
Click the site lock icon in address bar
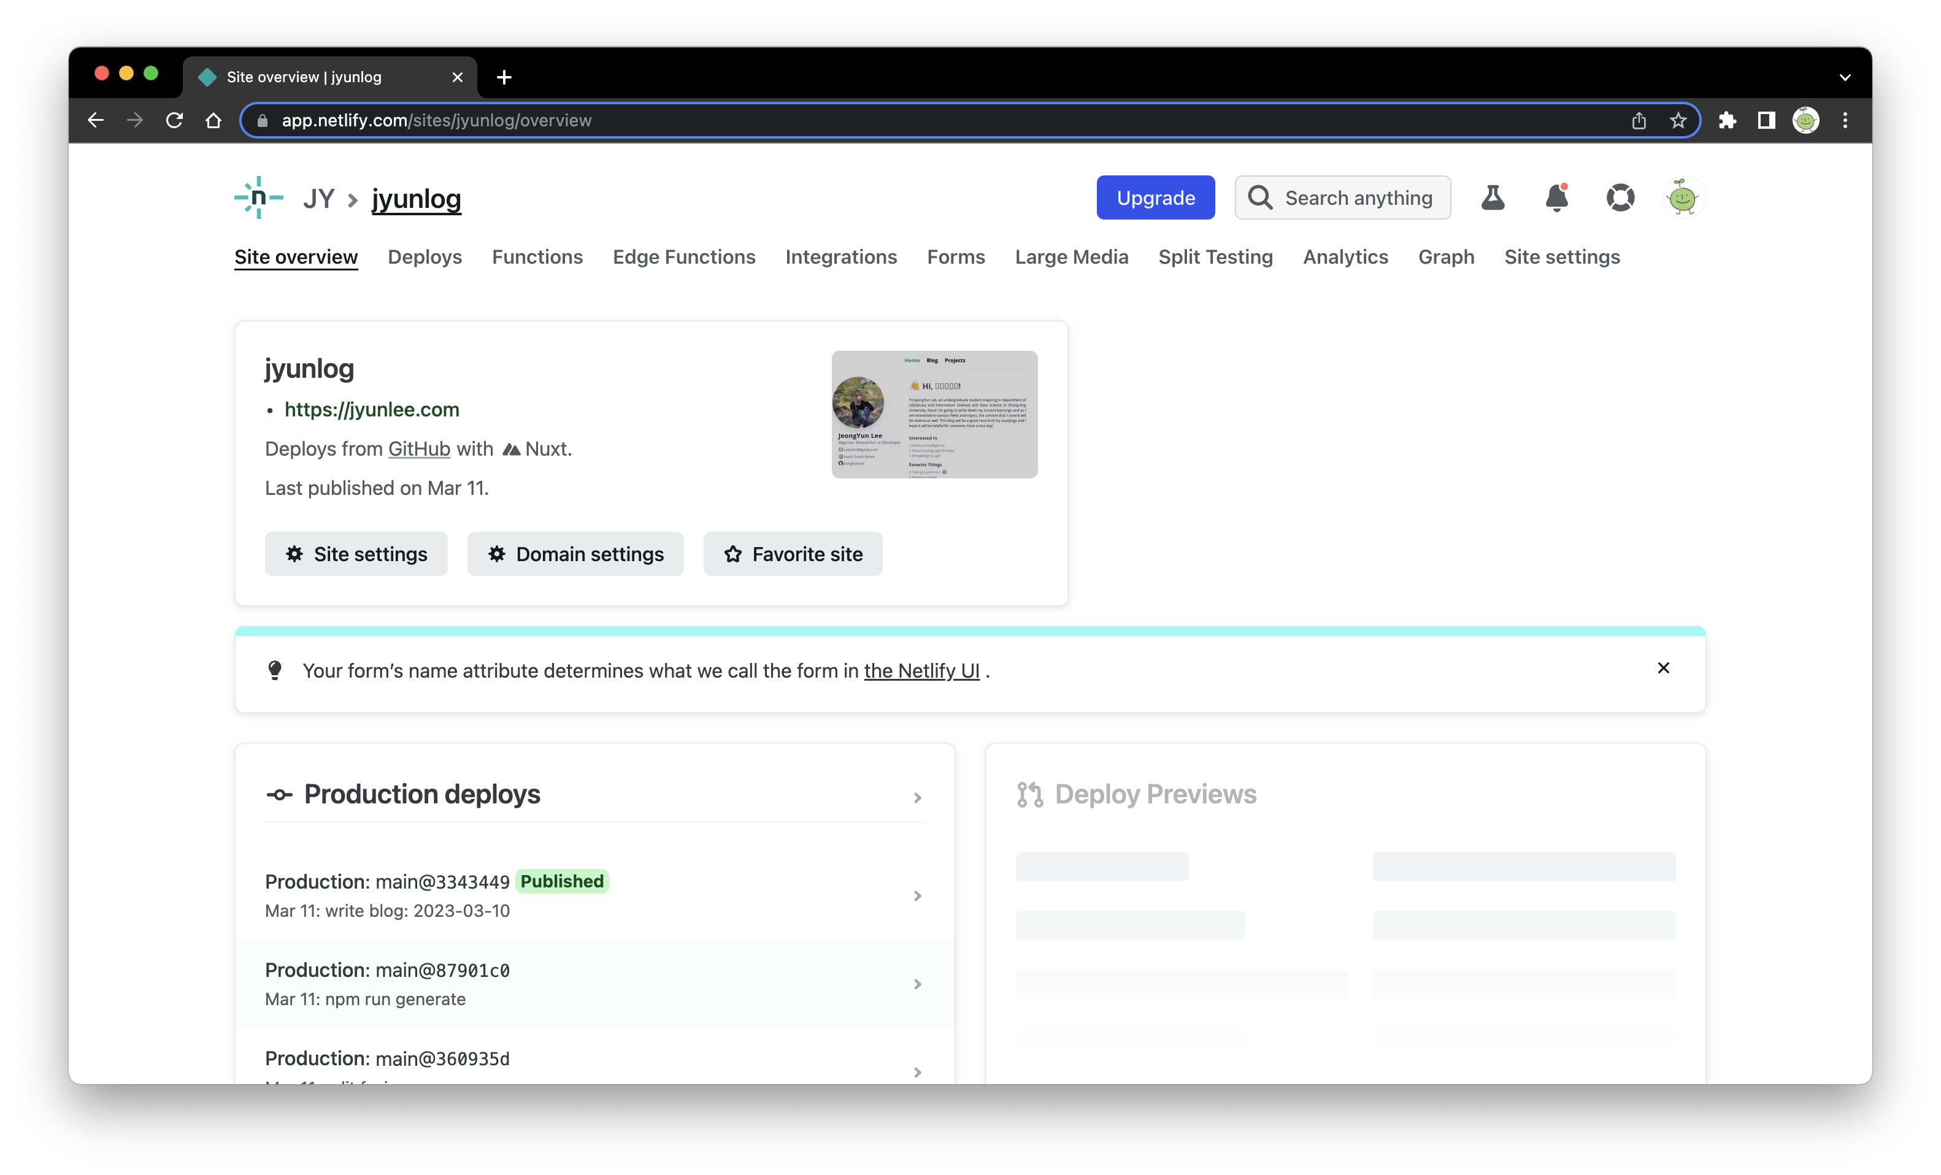point(263,120)
